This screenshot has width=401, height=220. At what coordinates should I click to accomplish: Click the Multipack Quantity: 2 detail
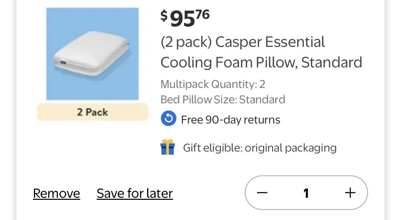[213, 84]
